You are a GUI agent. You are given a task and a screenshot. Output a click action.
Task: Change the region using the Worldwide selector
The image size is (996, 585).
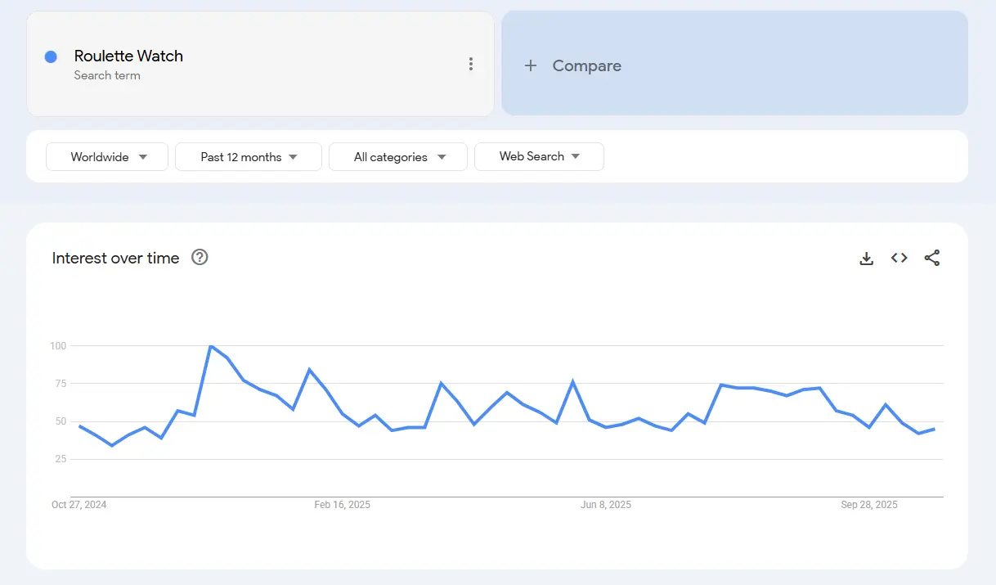tap(106, 157)
